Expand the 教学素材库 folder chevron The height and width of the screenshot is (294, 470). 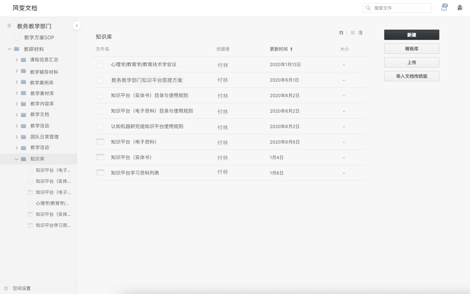point(17,93)
